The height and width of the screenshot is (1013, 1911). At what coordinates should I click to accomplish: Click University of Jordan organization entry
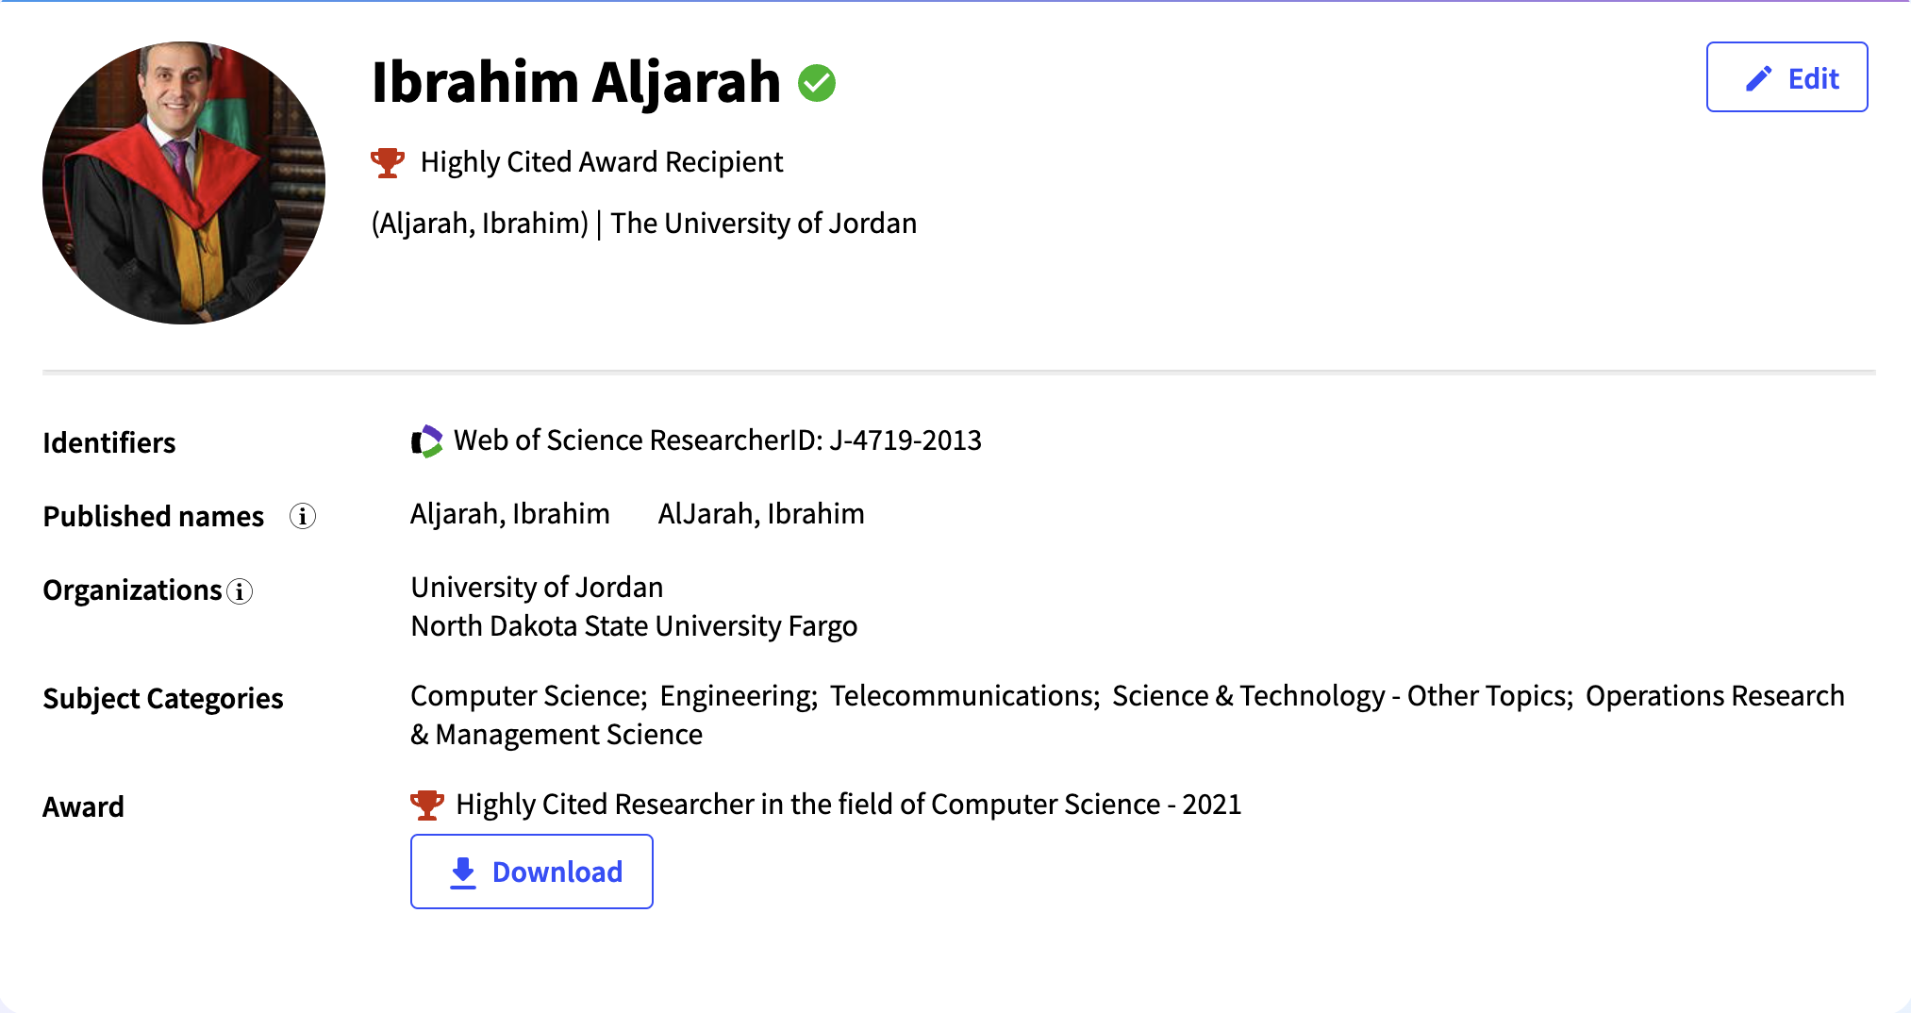(x=537, y=588)
